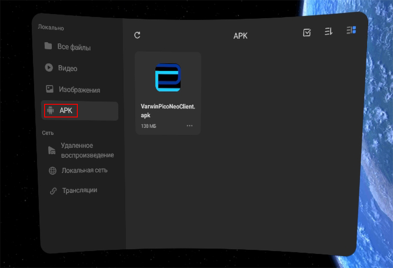
Task: Click the chain link icon for Трансляции
Action: click(x=53, y=191)
